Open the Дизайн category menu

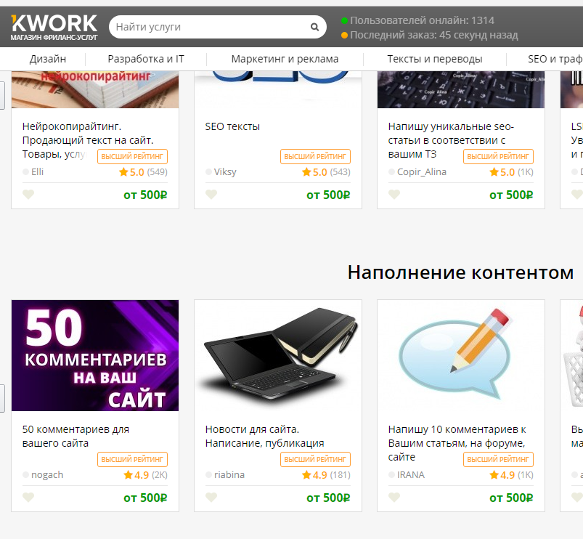[x=48, y=59]
